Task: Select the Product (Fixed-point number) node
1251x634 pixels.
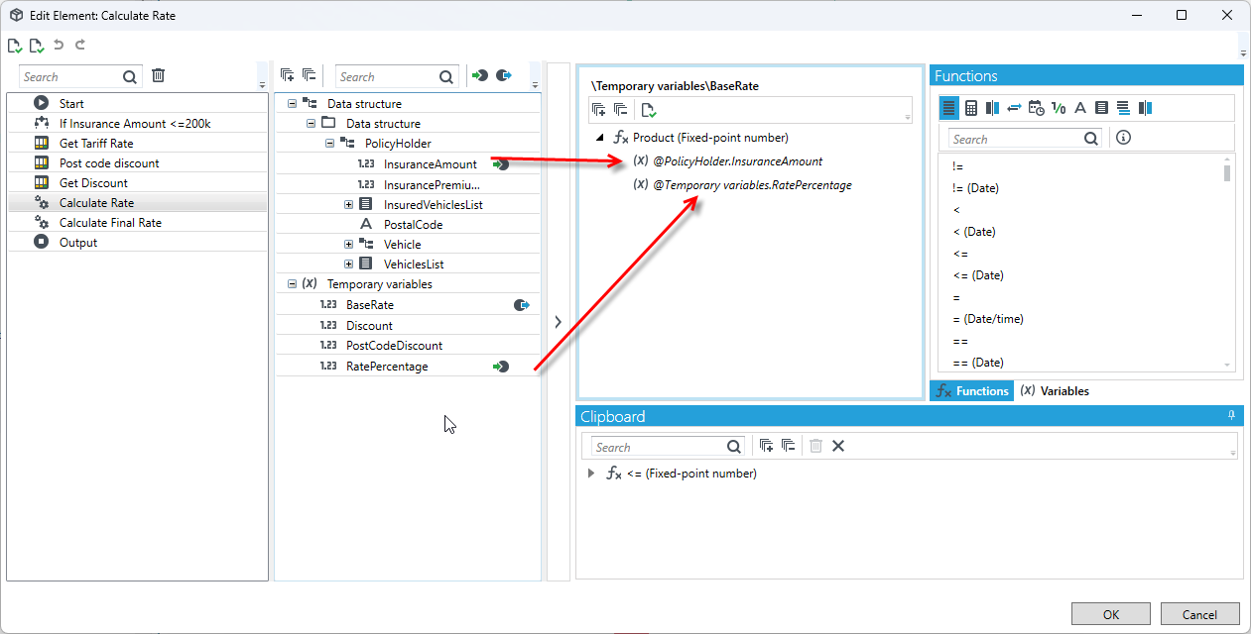Action: click(711, 138)
